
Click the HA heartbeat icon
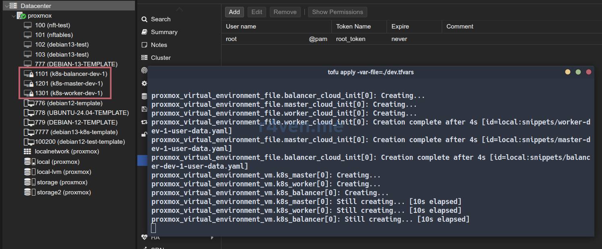144,238
